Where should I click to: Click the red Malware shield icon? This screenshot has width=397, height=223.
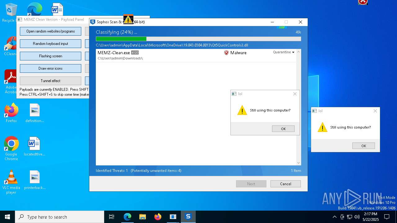(226, 53)
